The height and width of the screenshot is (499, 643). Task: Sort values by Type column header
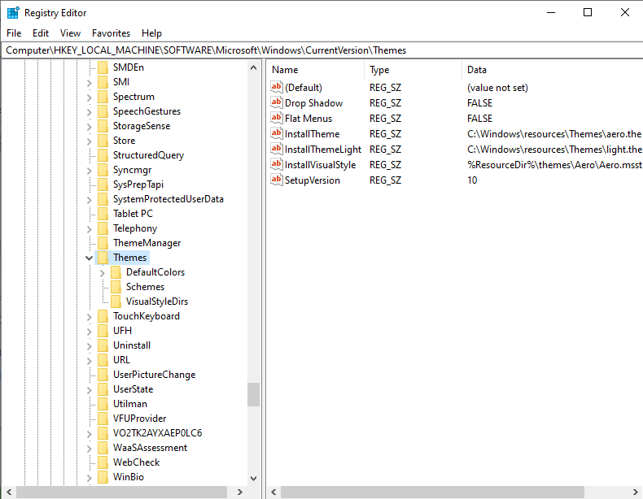(x=413, y=70)
